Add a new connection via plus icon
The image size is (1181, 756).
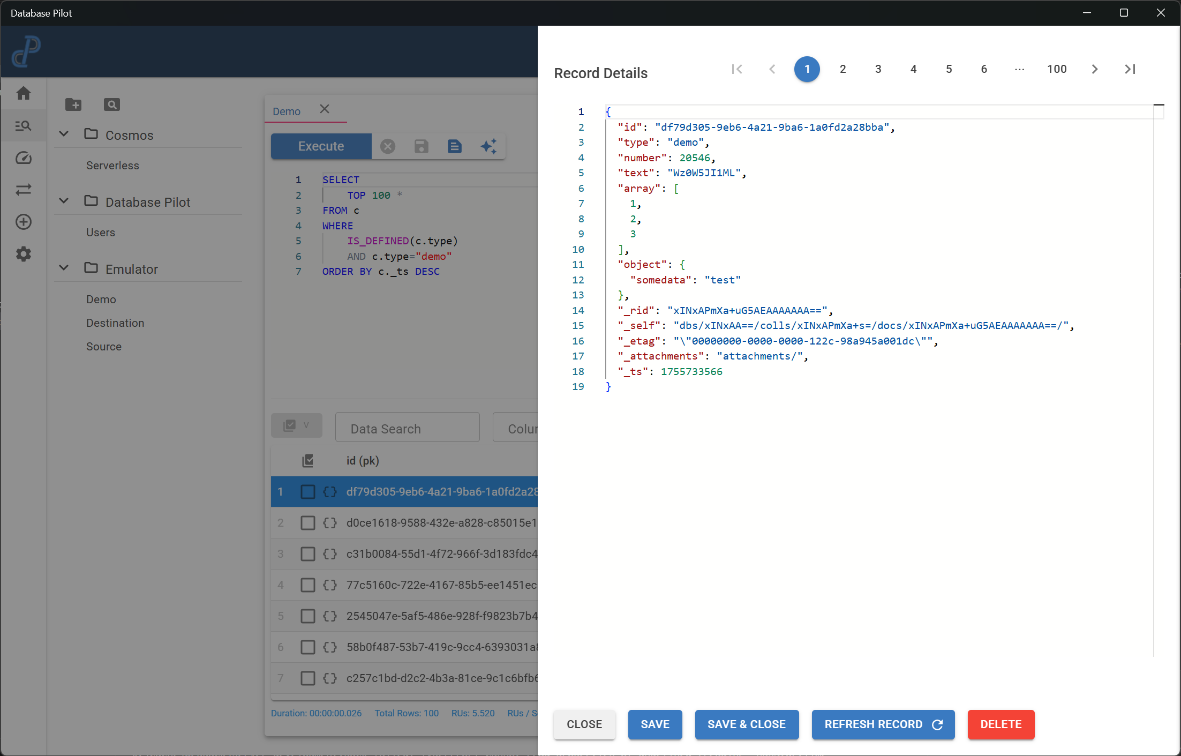click(24, 222)
